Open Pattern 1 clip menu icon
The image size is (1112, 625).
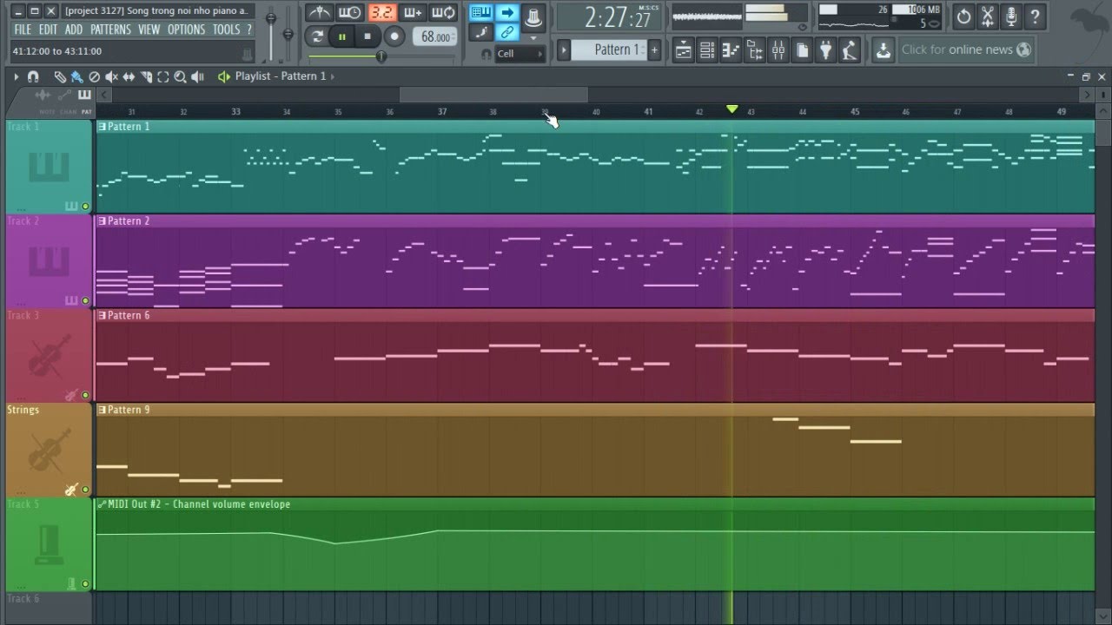pyautogui.click(x=102, y=127)
